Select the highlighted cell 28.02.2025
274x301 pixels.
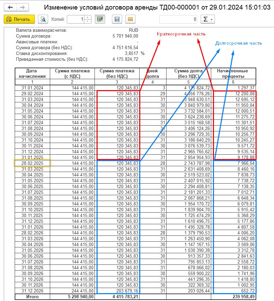click(32, 163)
